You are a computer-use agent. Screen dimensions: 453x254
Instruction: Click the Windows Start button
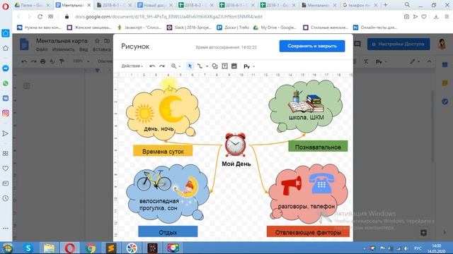(x=8, y=248)
